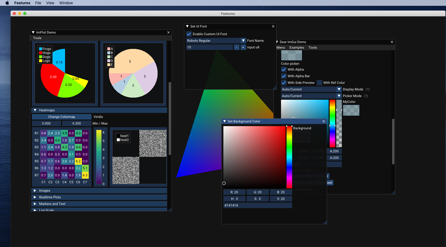Toggle Dogs legend icon in pie chart

[x=40, y=57]
